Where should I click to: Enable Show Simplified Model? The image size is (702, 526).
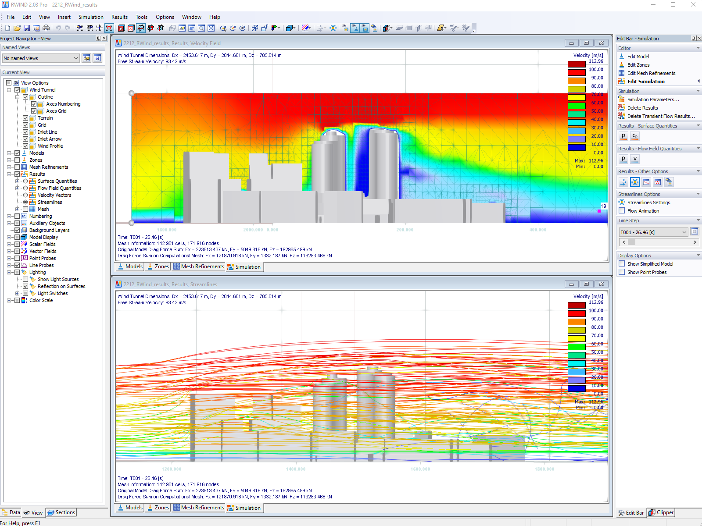click(622, 263)
